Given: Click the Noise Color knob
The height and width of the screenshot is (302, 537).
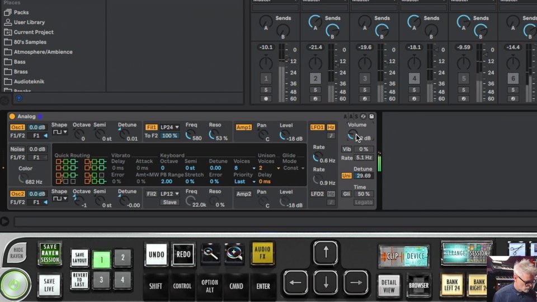Looking at the screenshot, I should (x=22, y=178).
